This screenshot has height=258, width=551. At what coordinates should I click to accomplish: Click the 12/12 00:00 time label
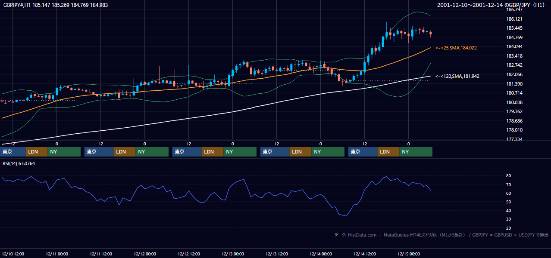(145, 254)
